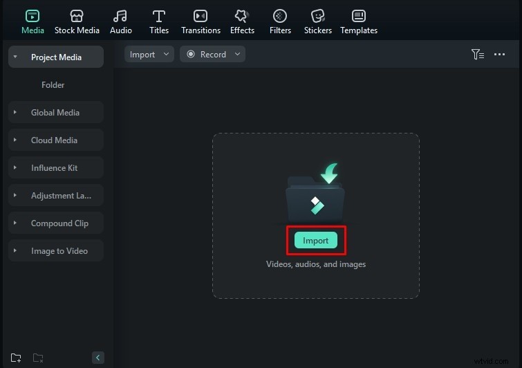Collapse the sidebar with the arrow button

pyautogui.click(x=98, y=358)
